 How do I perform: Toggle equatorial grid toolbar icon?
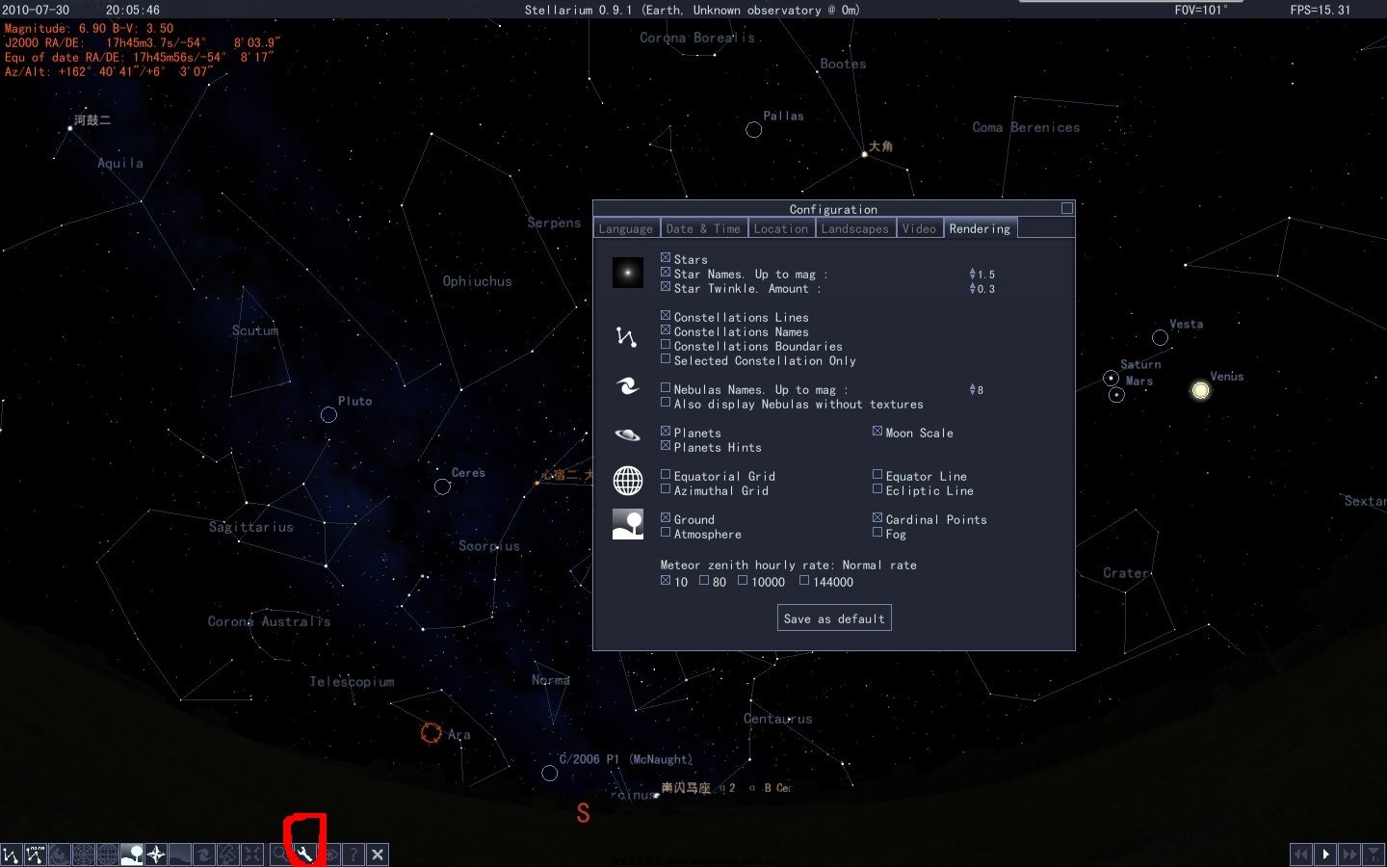point(108,854)
